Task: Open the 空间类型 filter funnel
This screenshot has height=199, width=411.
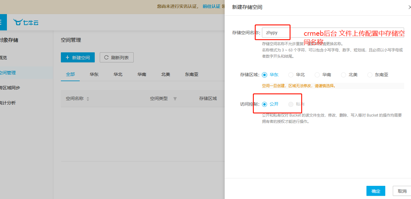Action: (175, 99)
